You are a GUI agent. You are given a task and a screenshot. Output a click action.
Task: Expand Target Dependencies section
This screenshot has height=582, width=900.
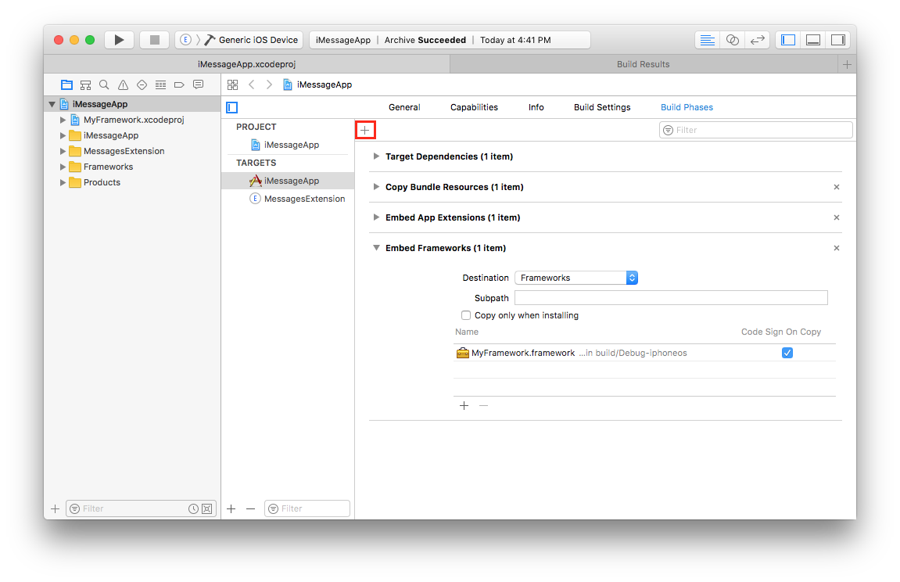[377, 156]
